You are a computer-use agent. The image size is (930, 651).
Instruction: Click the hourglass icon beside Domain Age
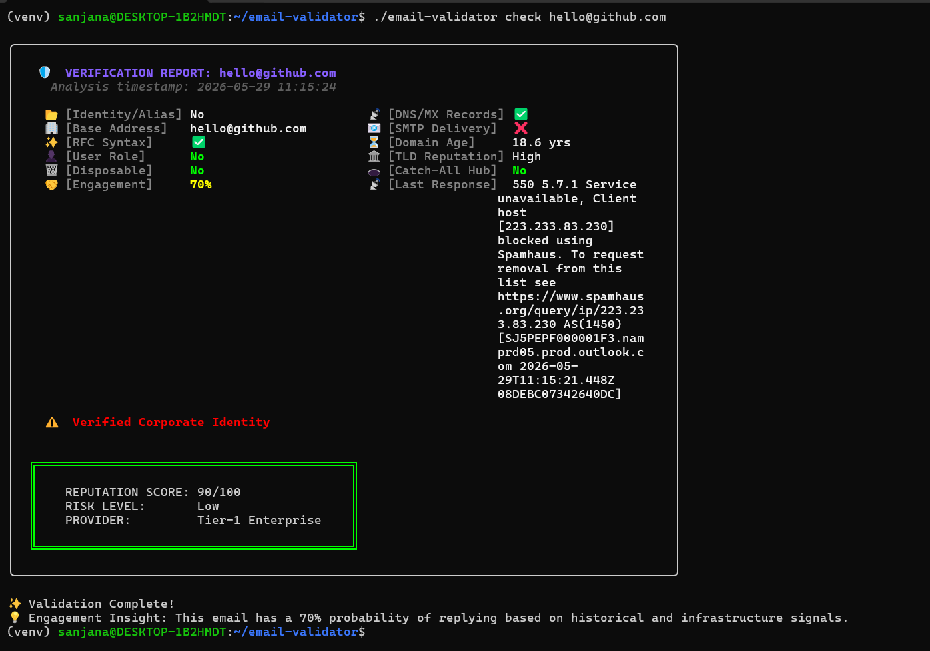(x=374, y=142)
